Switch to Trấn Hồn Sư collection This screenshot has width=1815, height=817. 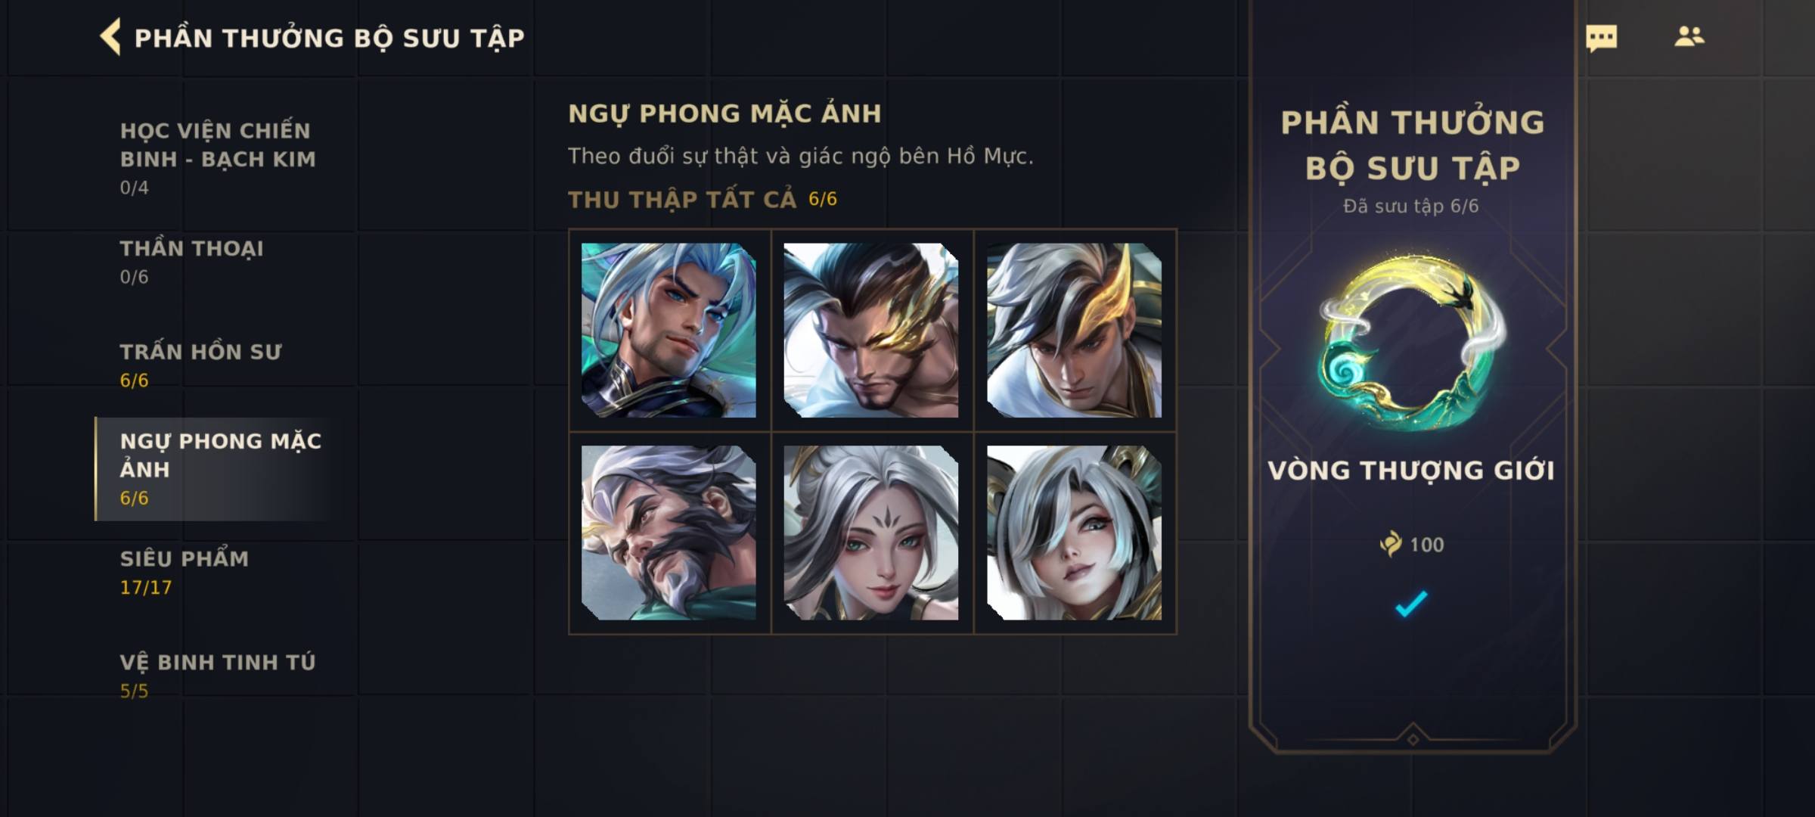tap(200, 365)
